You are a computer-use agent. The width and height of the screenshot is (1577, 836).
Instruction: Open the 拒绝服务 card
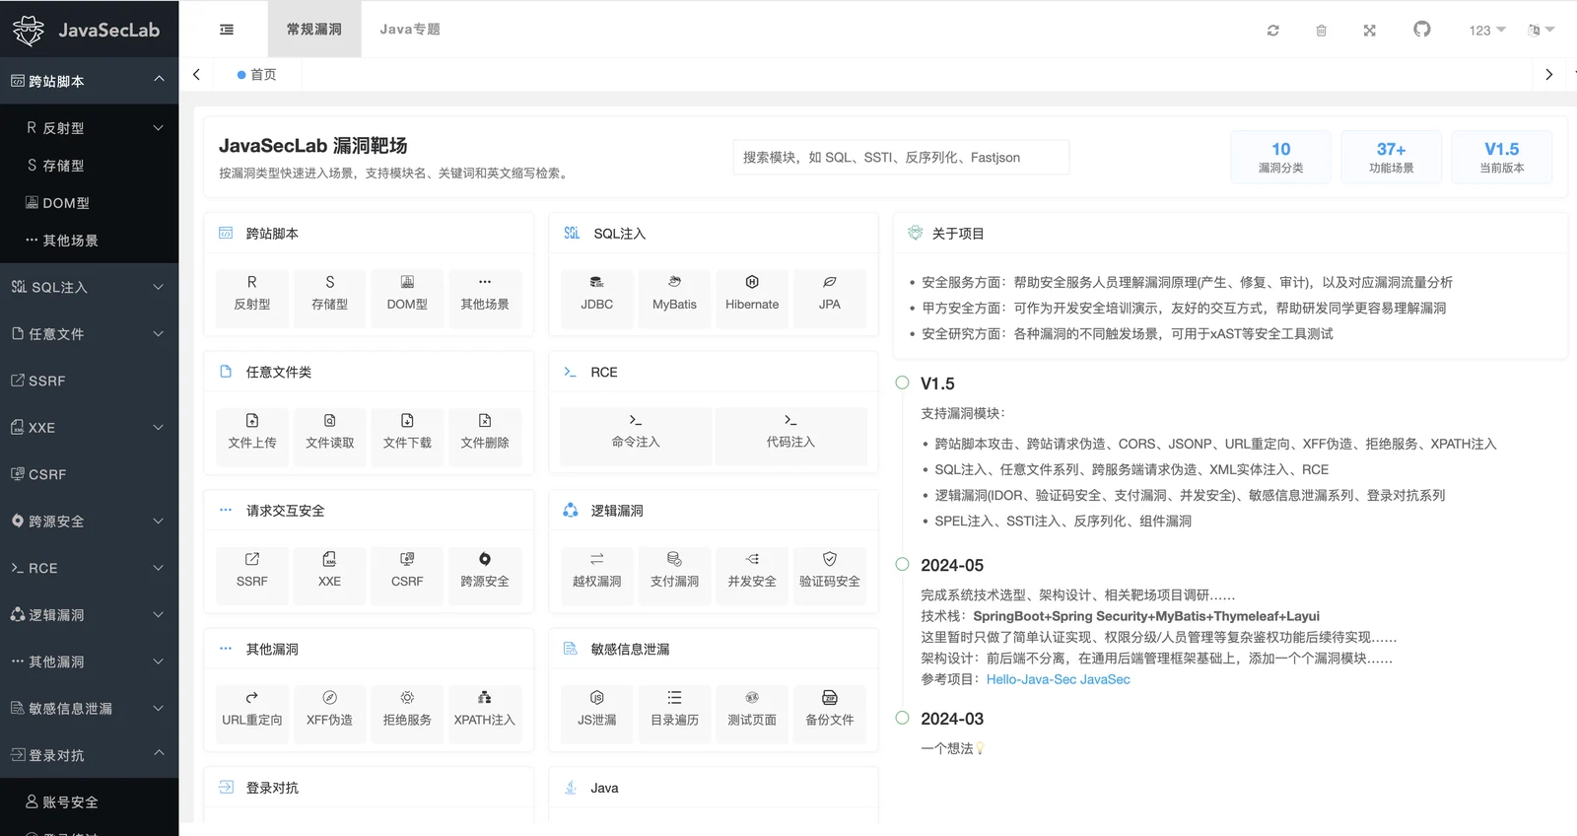point(407,713)
